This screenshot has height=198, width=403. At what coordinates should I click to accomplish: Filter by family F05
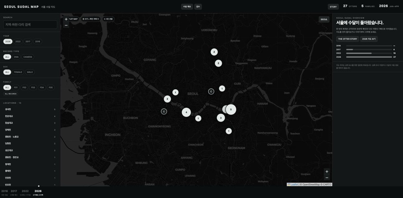point(51,87)
